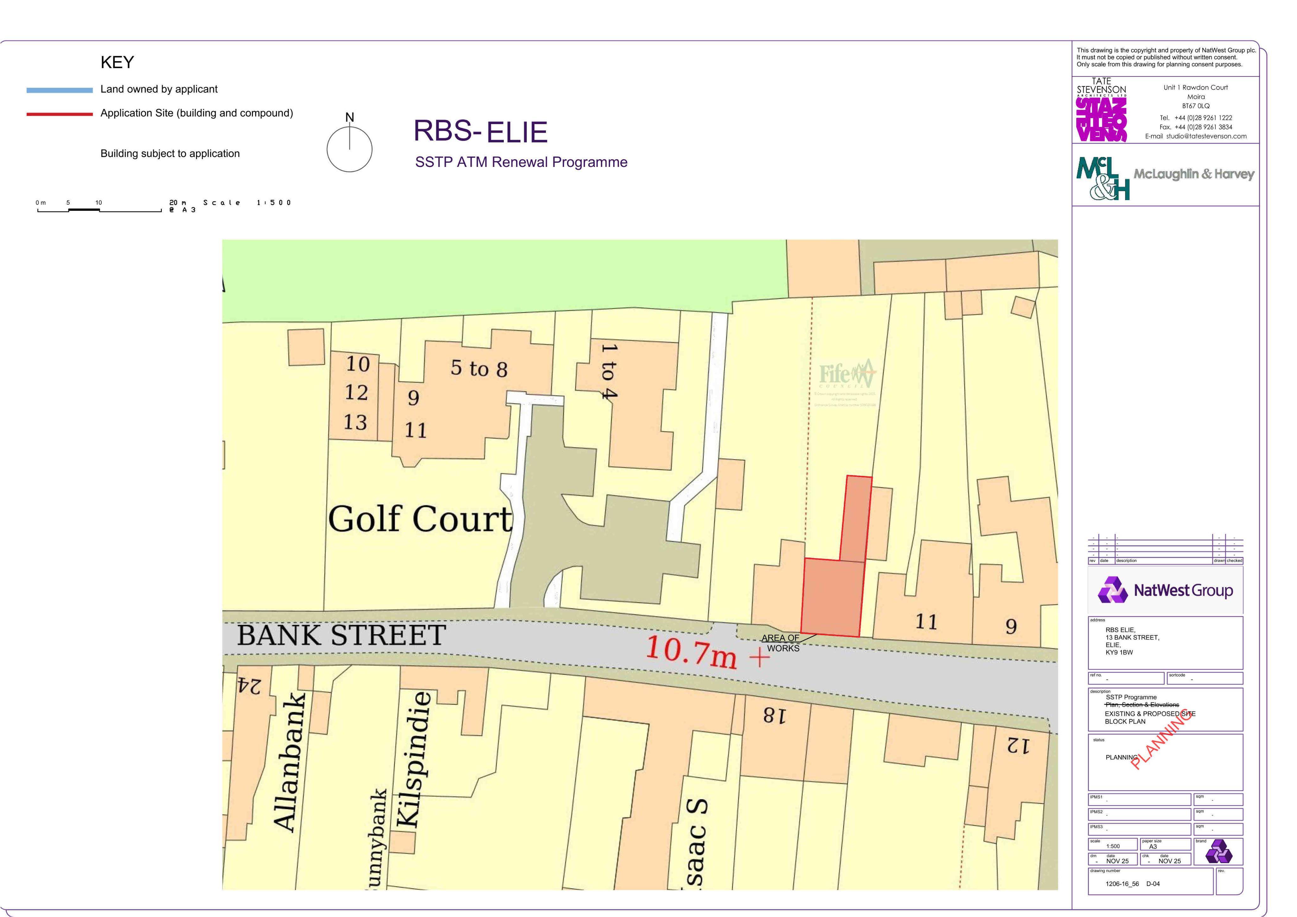Click the Tel. +44 (0)28 9261 1222 line
Screen dimensions: 1297x917
point(1195,118)
